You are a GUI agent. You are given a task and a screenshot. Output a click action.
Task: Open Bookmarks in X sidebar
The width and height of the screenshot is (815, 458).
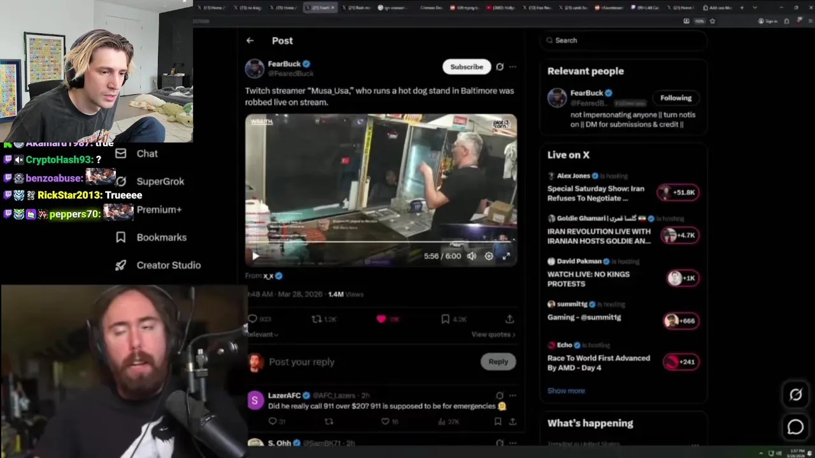pos(151,237)
